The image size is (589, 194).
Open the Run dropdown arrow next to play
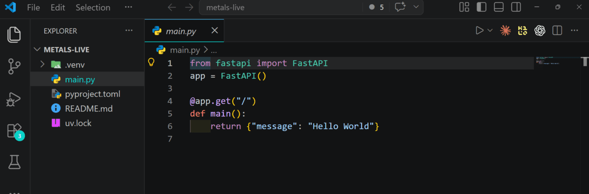[x=490, y=31]
